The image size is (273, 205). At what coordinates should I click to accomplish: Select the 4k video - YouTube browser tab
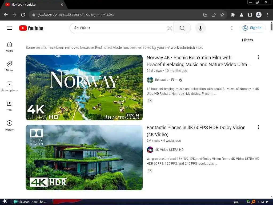tap(34, 5)
